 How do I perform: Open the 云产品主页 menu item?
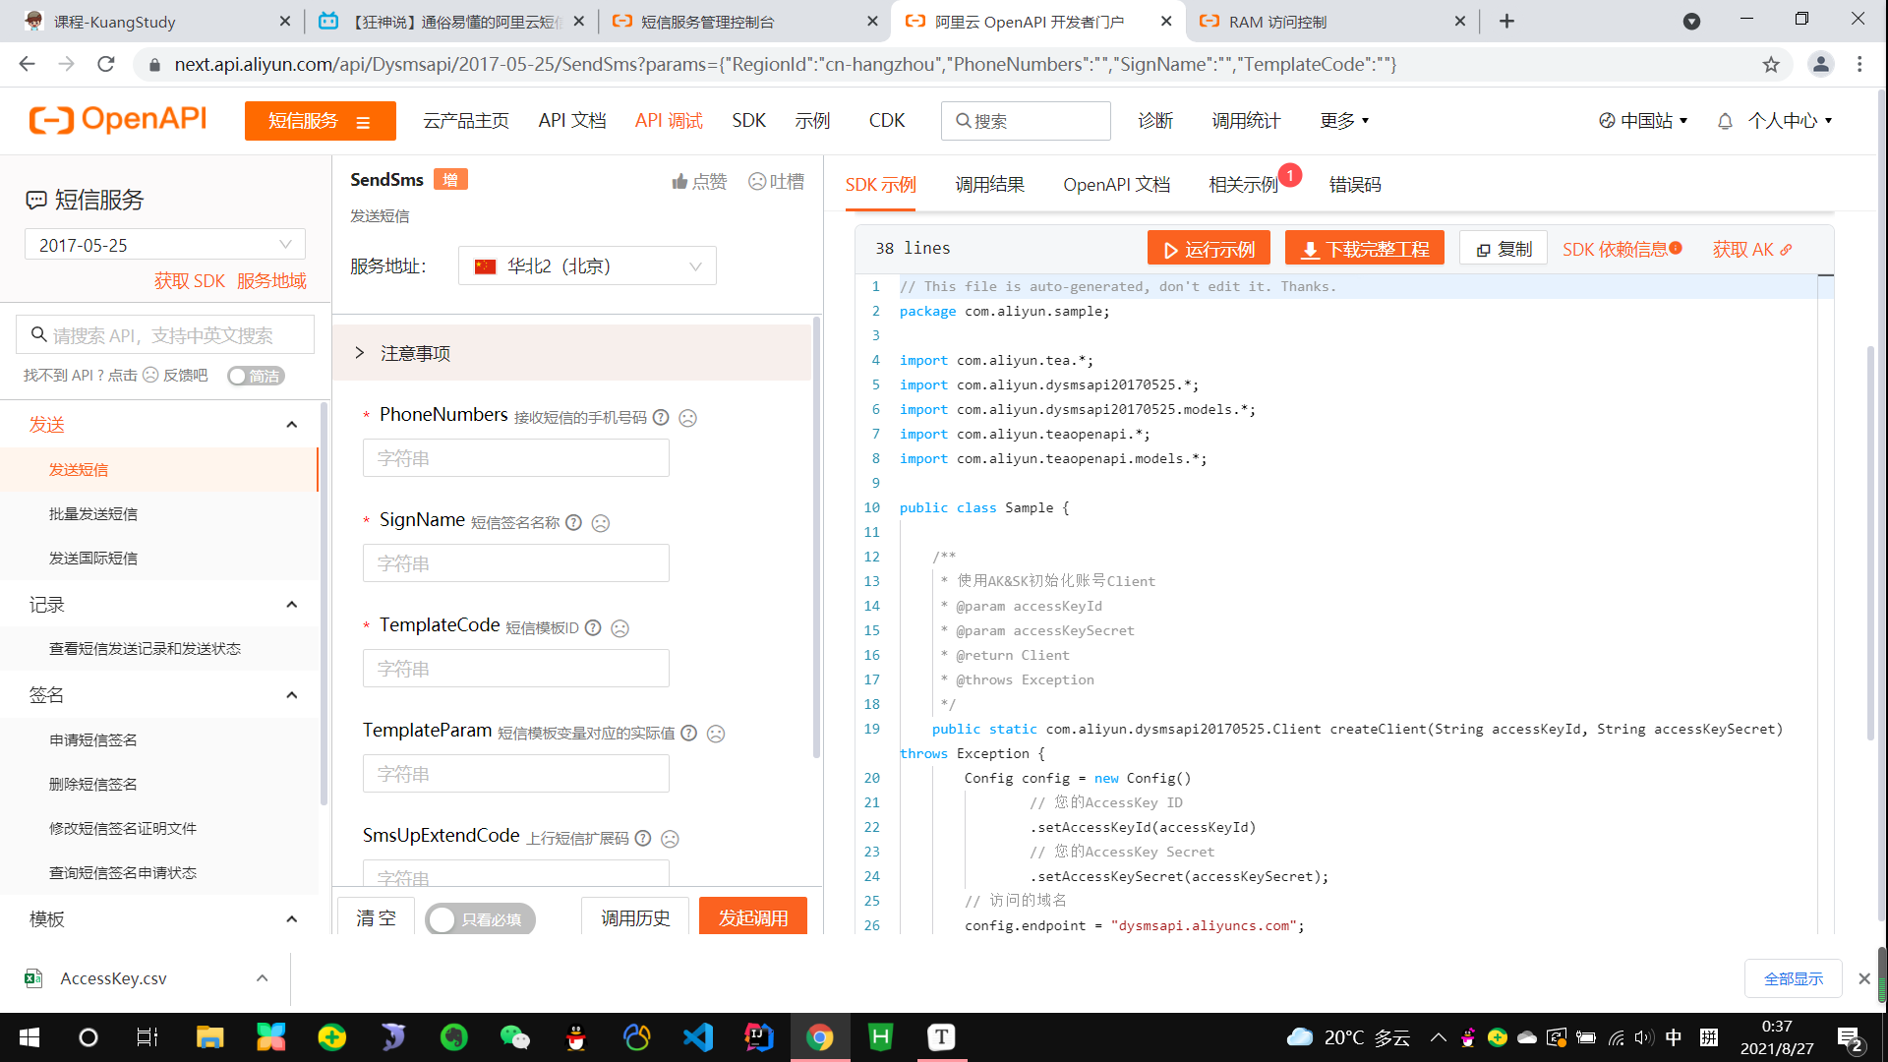(x=466, y=121)
